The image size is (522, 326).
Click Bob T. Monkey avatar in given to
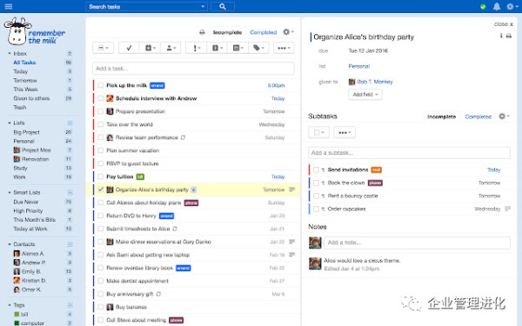pyautogui.click(x=351, y=82)
